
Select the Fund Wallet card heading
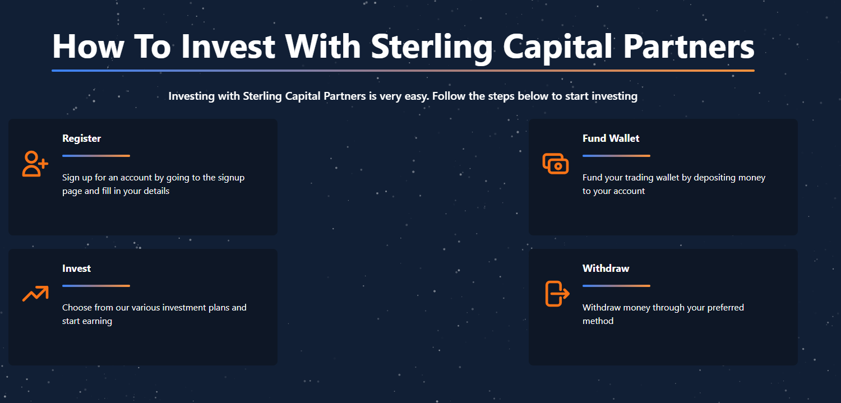click(611, 138)
